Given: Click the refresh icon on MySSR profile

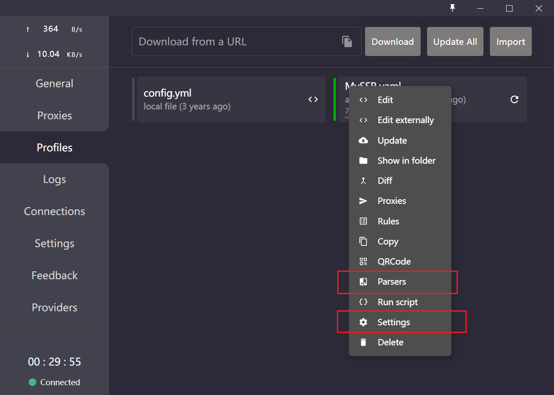Looking at the screenshot, I should tap(515, 99).
